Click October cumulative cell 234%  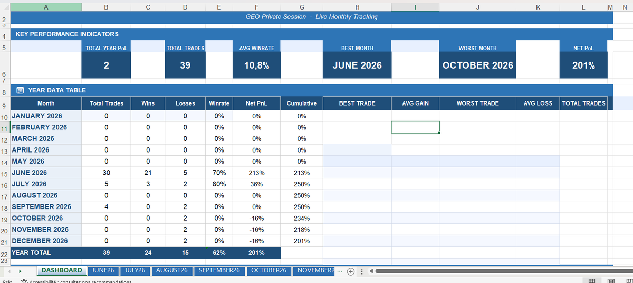pyautogui.click(x=302, y=218)
